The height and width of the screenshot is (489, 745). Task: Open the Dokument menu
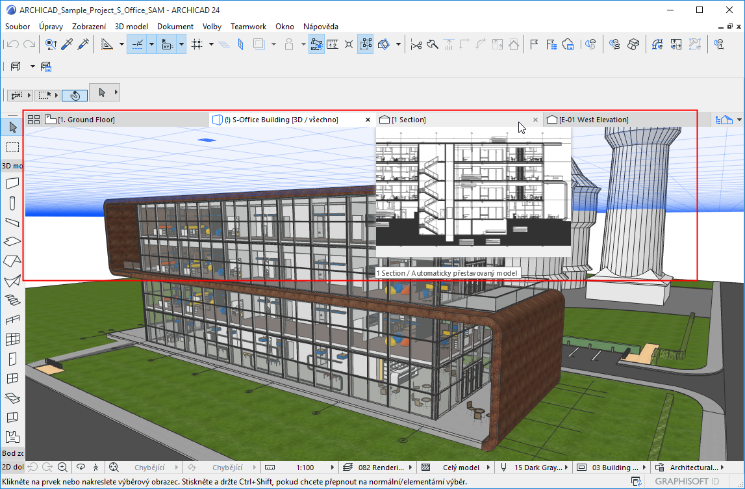pos(175,27)
